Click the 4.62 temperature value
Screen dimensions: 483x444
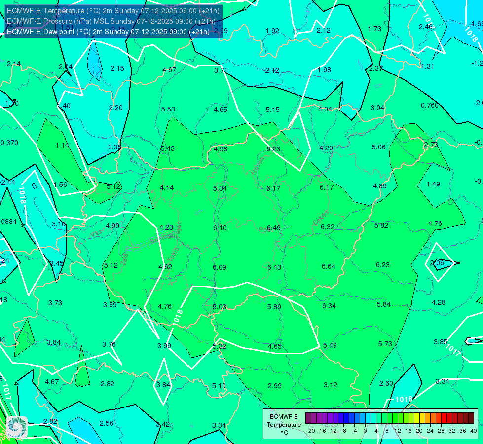pyautogui.click(x=165, y=267)
